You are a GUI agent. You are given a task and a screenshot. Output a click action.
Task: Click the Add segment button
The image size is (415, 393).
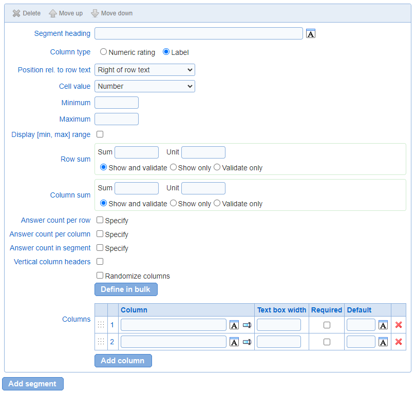(33, 384)
